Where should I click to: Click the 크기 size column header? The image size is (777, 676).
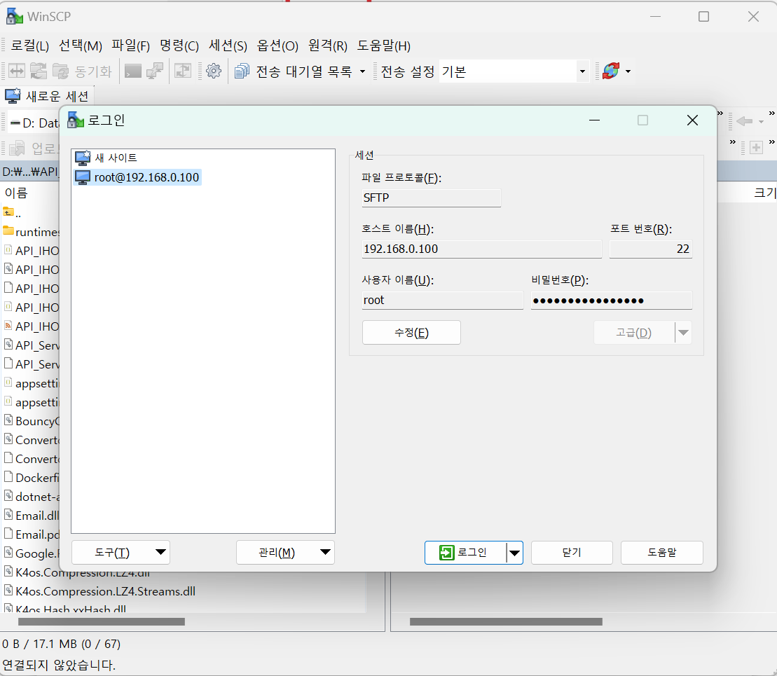pos(764,193)
